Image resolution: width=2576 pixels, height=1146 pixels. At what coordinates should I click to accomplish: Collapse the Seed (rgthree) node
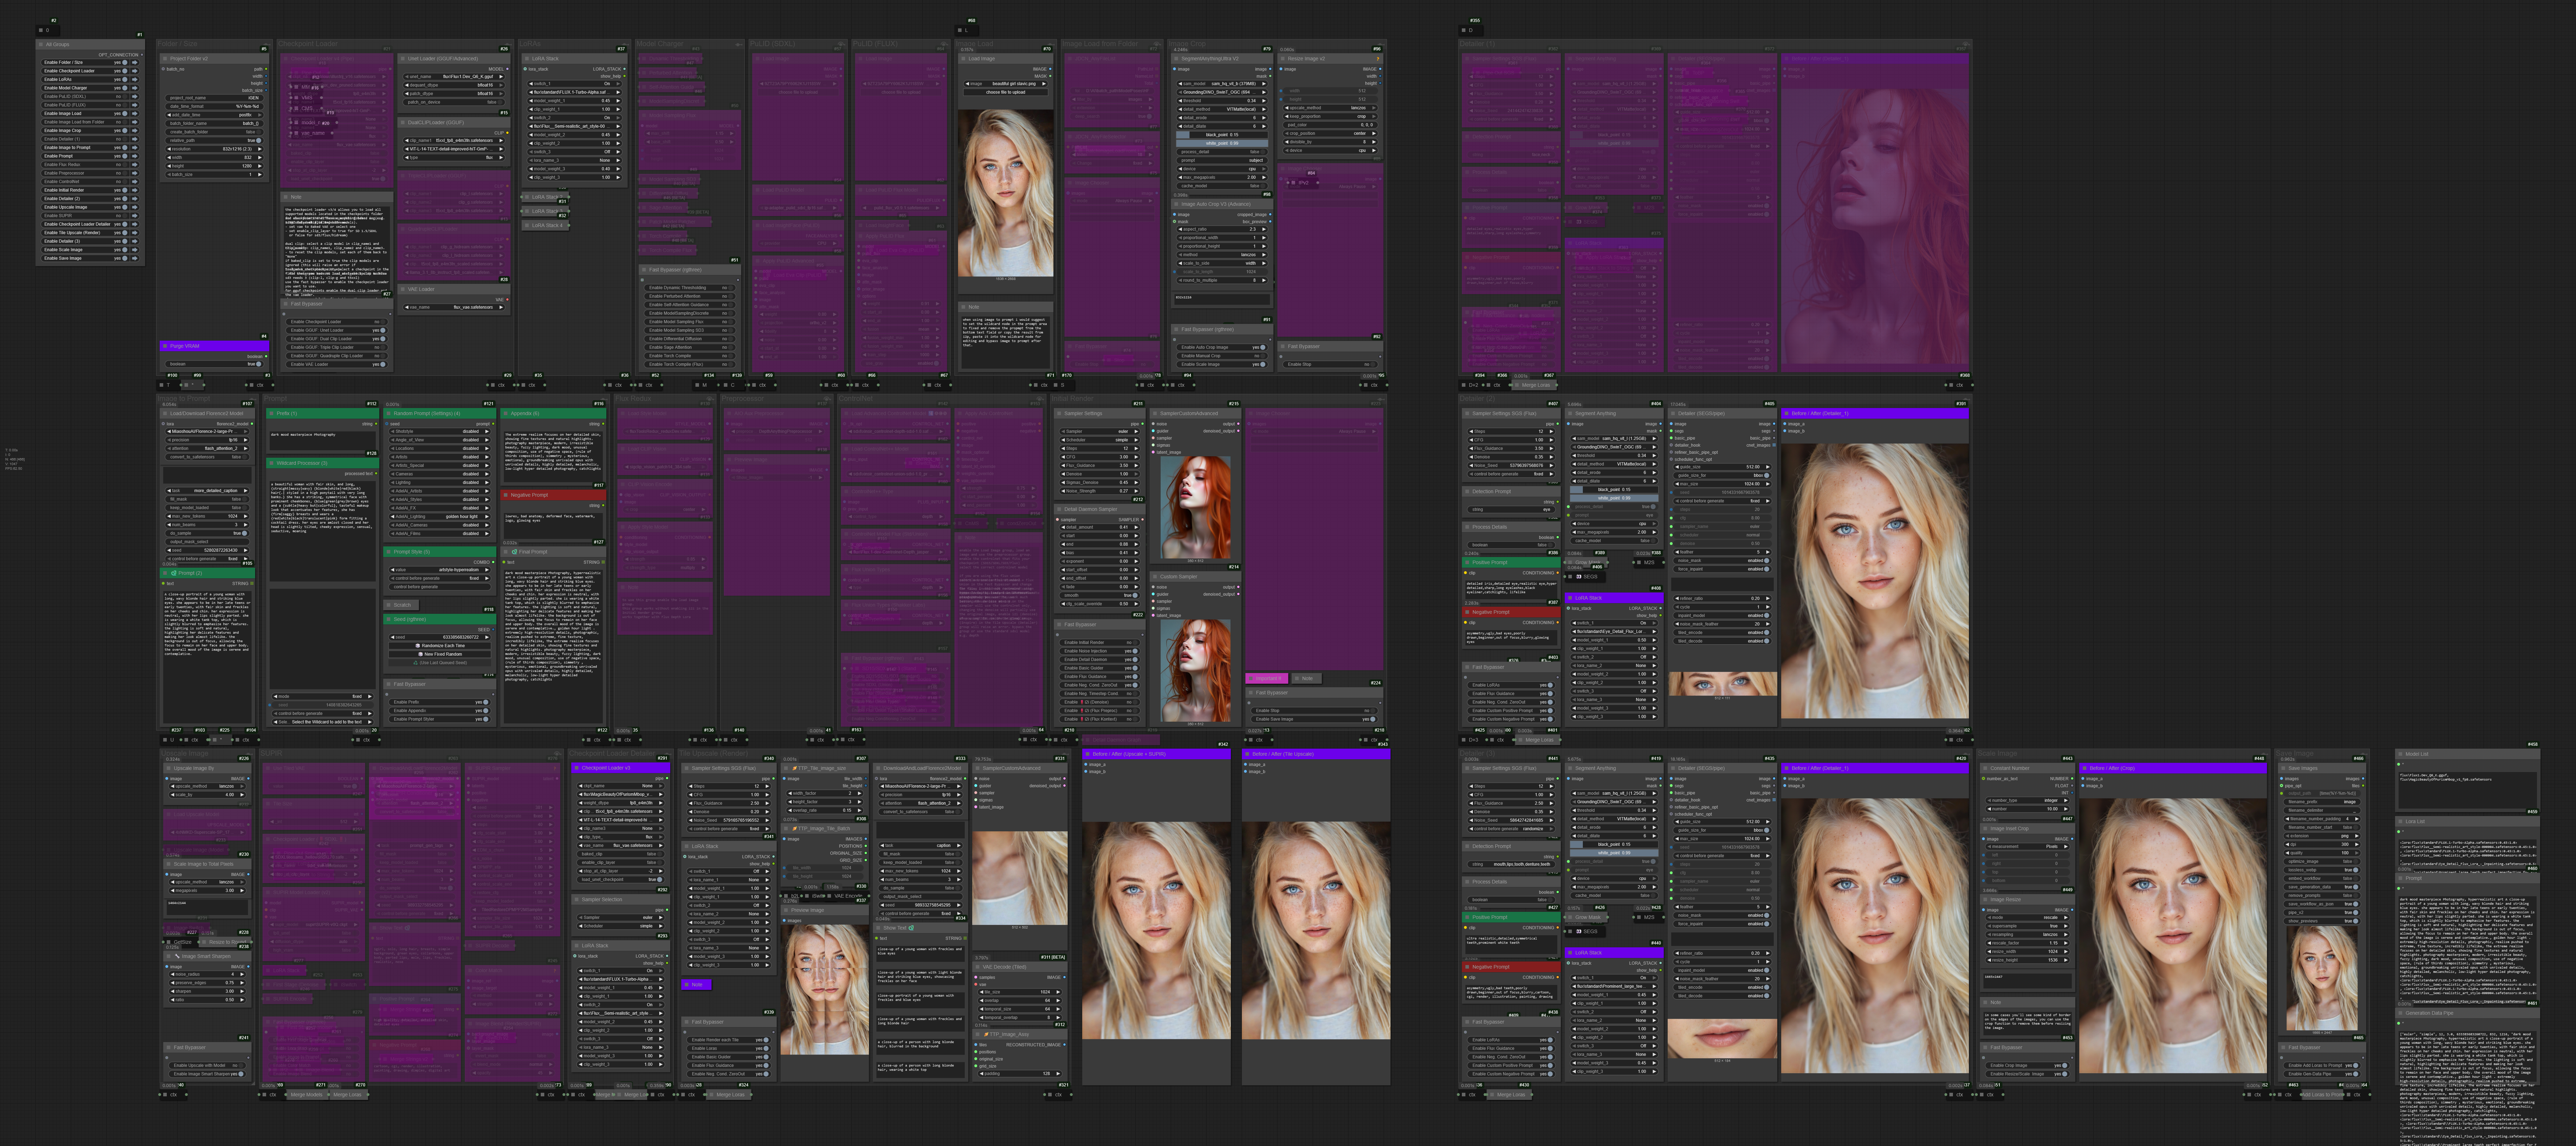point(389,619)
